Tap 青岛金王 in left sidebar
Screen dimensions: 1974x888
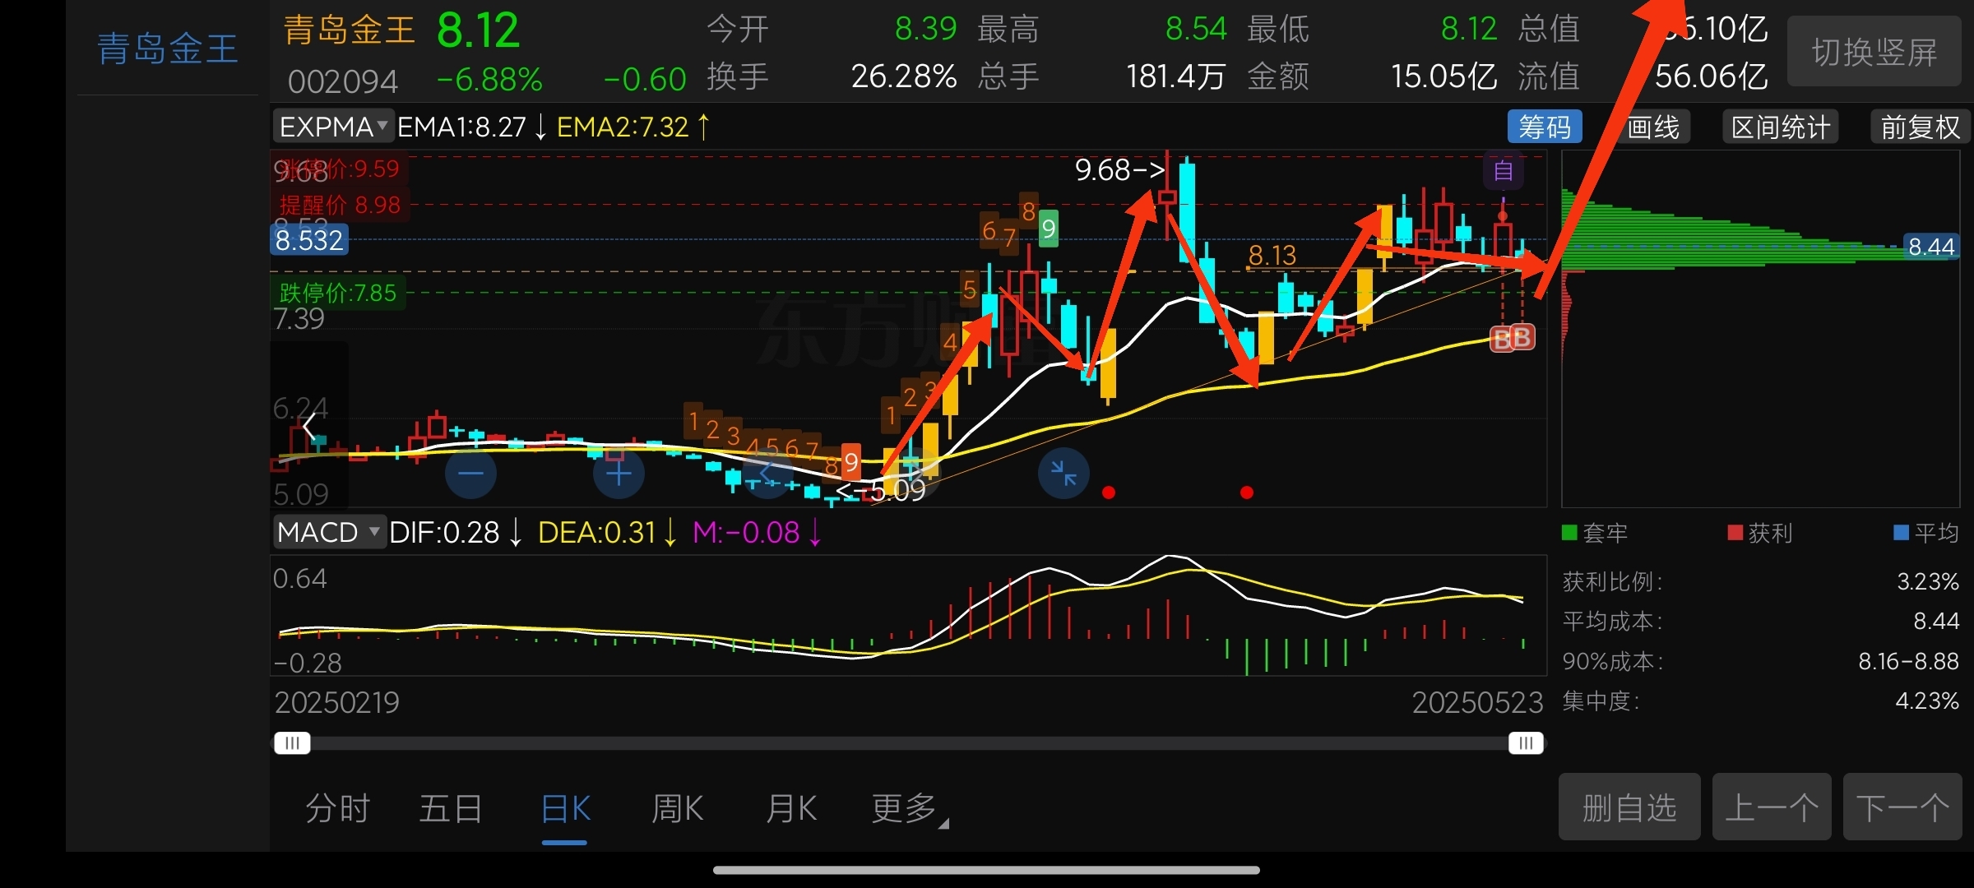168,49
